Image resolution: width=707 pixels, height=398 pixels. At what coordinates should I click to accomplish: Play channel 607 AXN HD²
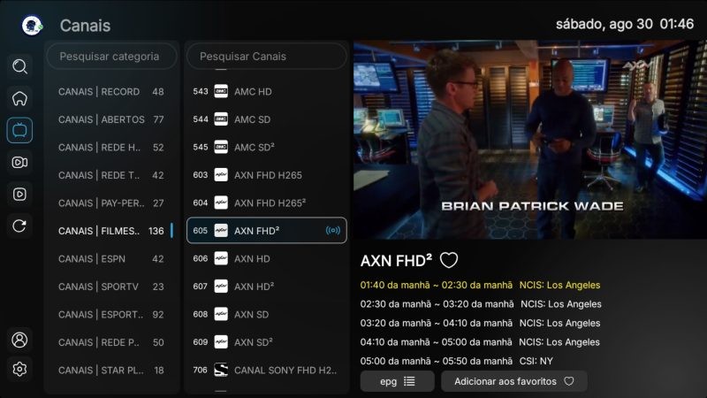(x=267, y=286)
